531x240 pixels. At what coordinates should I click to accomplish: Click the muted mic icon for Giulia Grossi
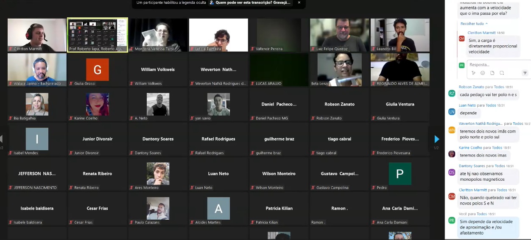71,83
